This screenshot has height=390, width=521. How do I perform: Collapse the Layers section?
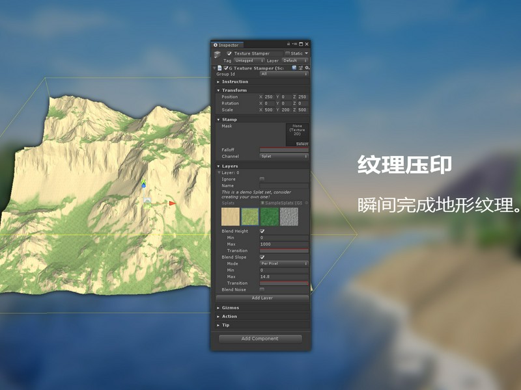(x=262, y=166)
